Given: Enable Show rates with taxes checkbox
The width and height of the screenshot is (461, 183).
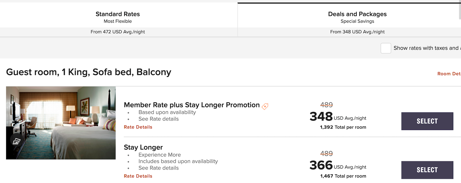Looking at the screenshot, I should click(x=386, y=48).
